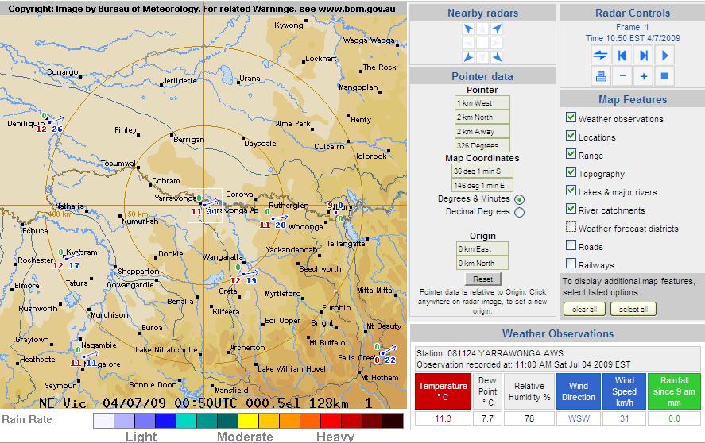Step to the next radar frame

click(x=644, y=56)
